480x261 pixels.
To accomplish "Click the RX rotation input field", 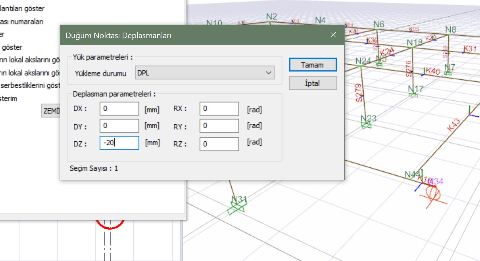I will tap(219, 109).
